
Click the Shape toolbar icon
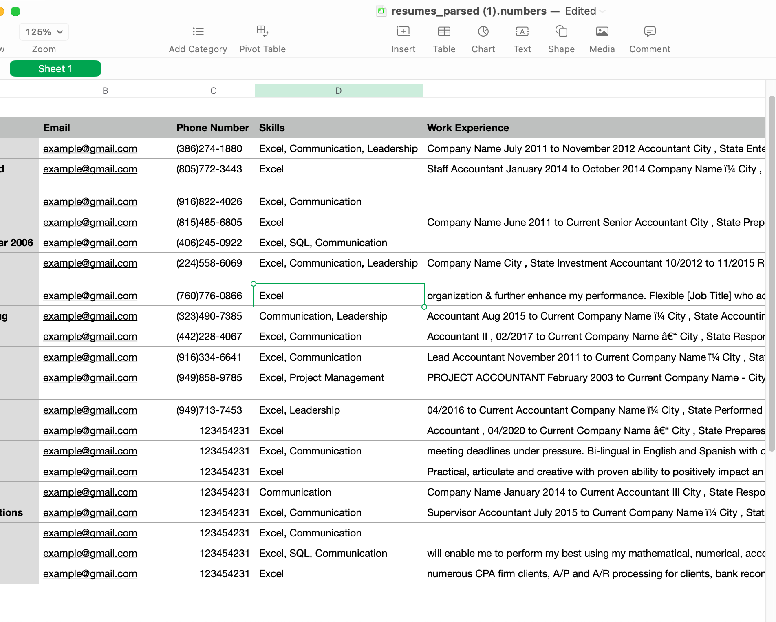click(x=561, y=31)
